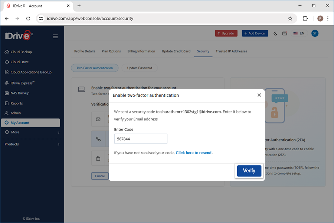
Task: Click the IDrive logo
Action: click(x=19, y=35)
